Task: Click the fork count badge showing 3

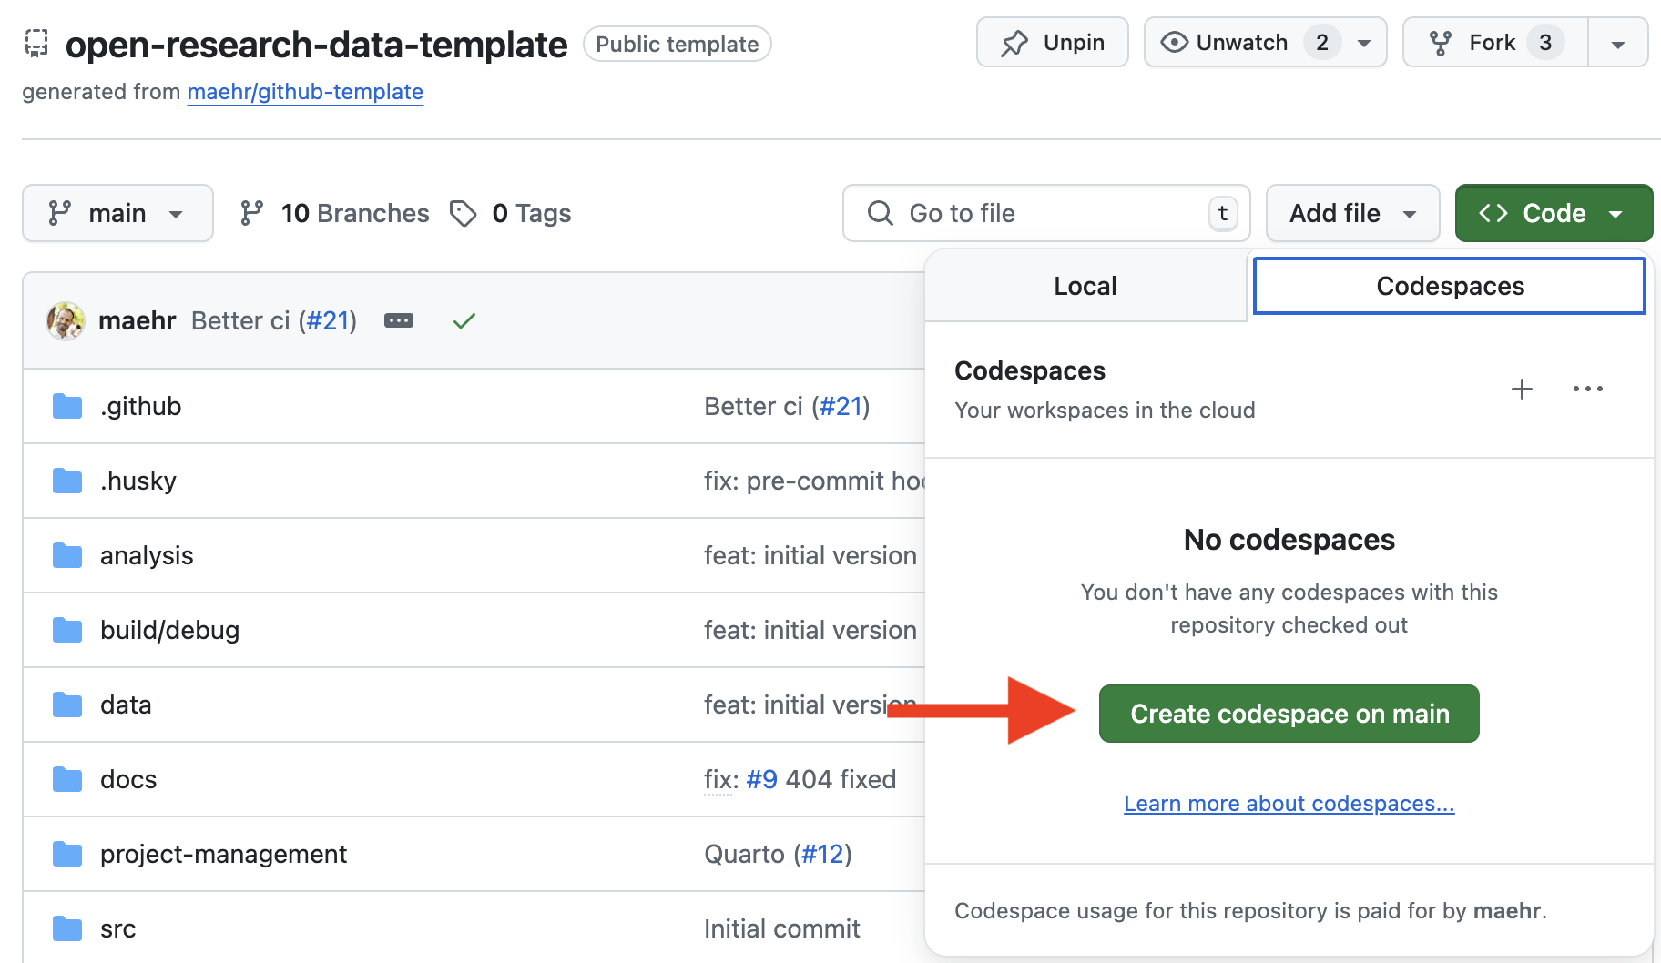Action: [x=1545, y=43]
